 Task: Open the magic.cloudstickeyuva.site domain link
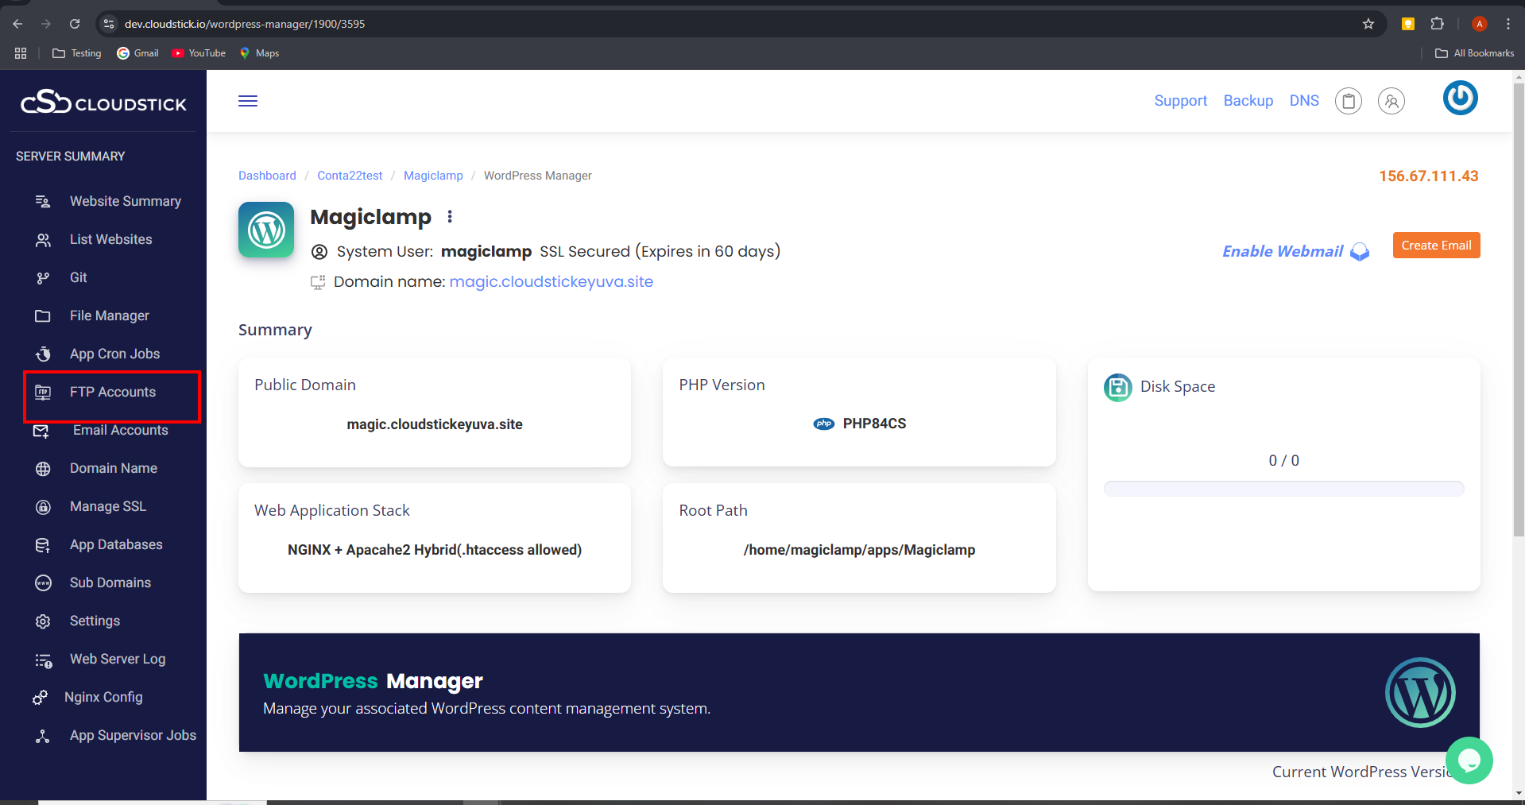click(x=551, y=281)
